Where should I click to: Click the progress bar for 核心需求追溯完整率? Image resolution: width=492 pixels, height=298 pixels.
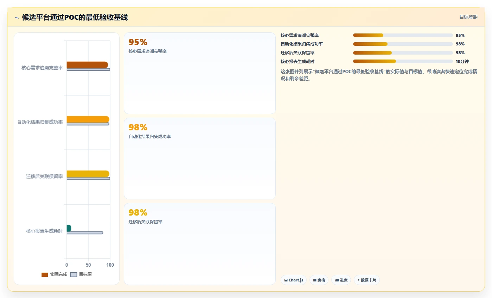[403, 35]
